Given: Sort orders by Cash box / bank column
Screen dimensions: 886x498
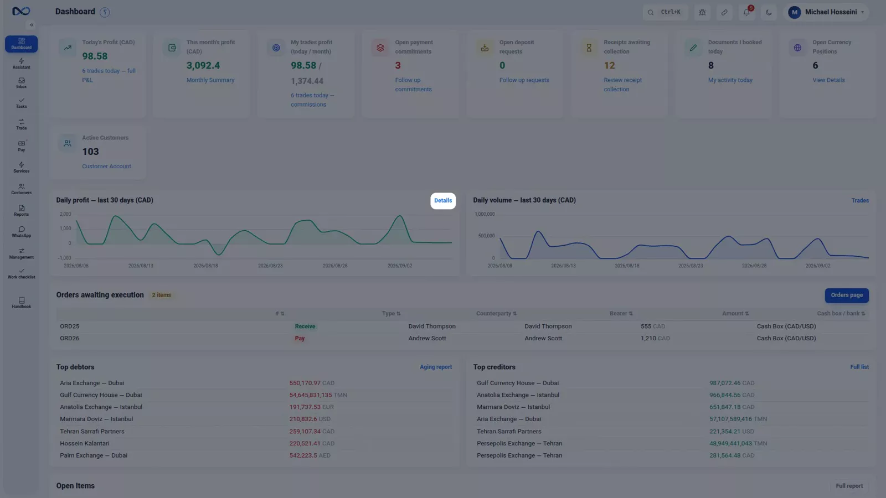Looking at the screenshot, I should pyautogui.click(x=841, y=314).
